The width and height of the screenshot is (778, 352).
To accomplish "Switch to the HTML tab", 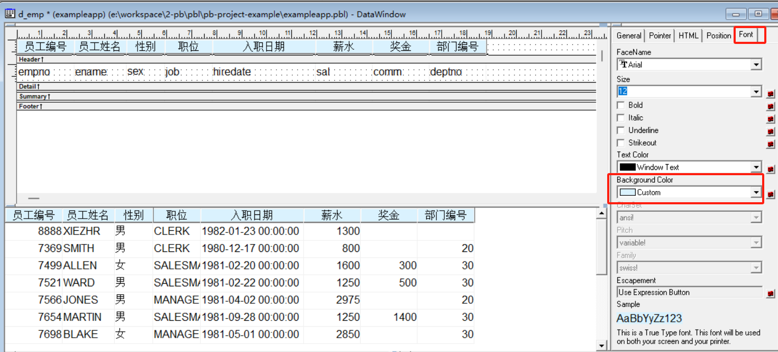I will [689, 35].
